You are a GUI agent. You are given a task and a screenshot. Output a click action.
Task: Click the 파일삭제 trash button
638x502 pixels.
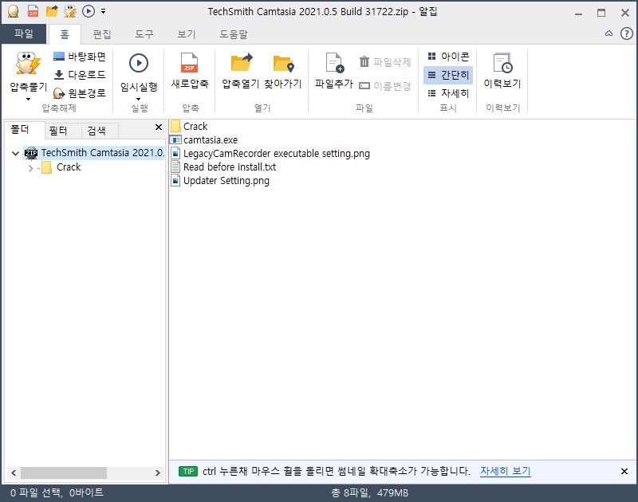click(x=385, y=62)
